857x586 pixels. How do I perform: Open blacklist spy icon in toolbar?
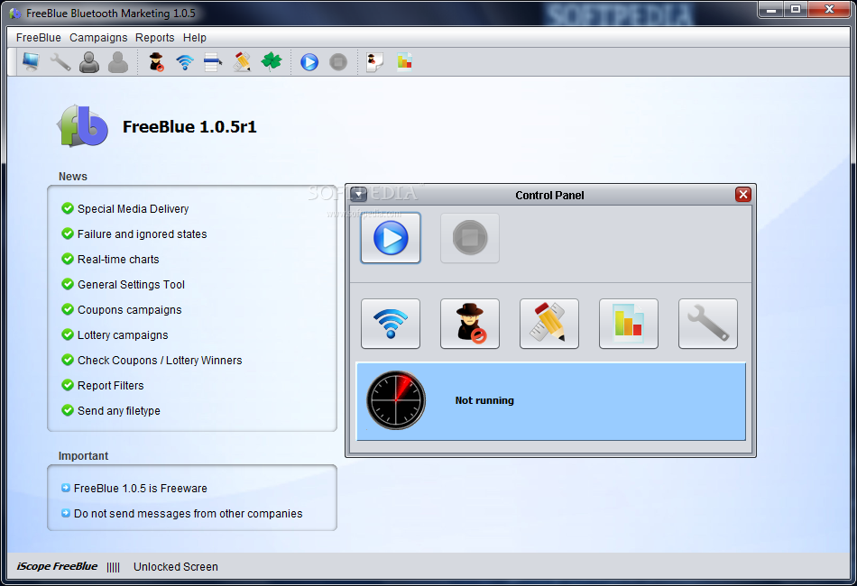point(157,61)
